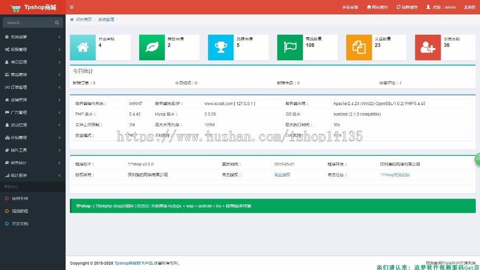The height and width of the screenshot is (270, 480).
Task: Click the leaf icon tile for 类目申请
Action: [x=152, y=47]
